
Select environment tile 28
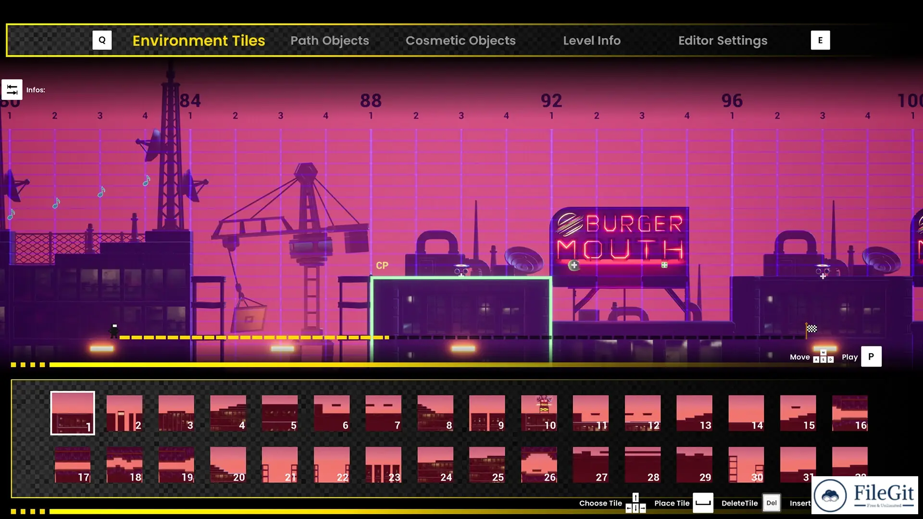(643, 465)
